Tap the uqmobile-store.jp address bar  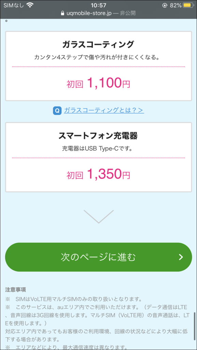point(98,13)
